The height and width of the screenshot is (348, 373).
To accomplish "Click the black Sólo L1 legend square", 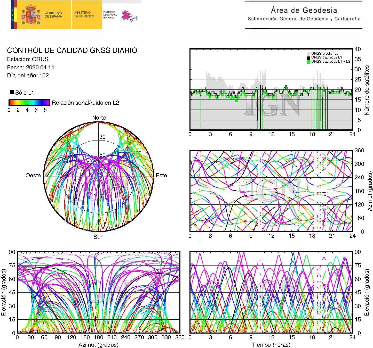I will tap(12, 92).
